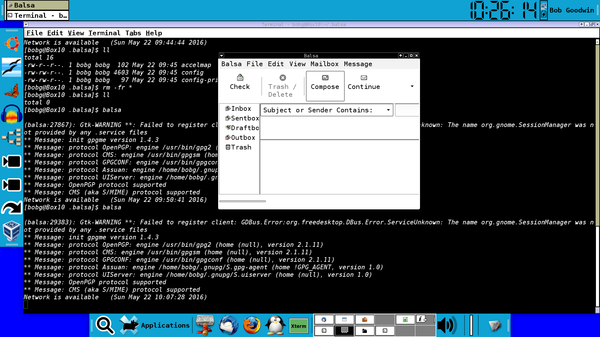Open the Terminal window's View menu
Screen dimensions: 600x337
point(76,33)
